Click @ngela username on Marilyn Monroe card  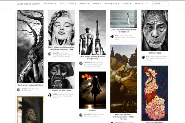click(x=56, y=53)
